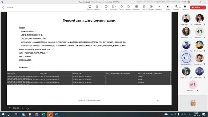This screenshot has width=208, height=117.
Task: Select participant Данило video tile
Action: tap(199, 71)
